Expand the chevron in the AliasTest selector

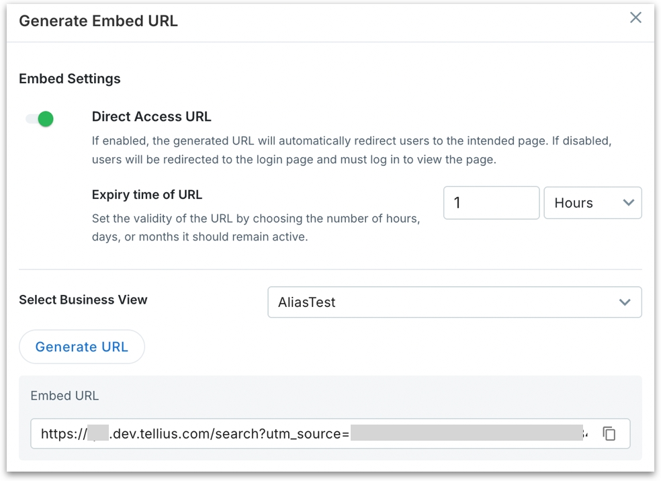[625, 302]
